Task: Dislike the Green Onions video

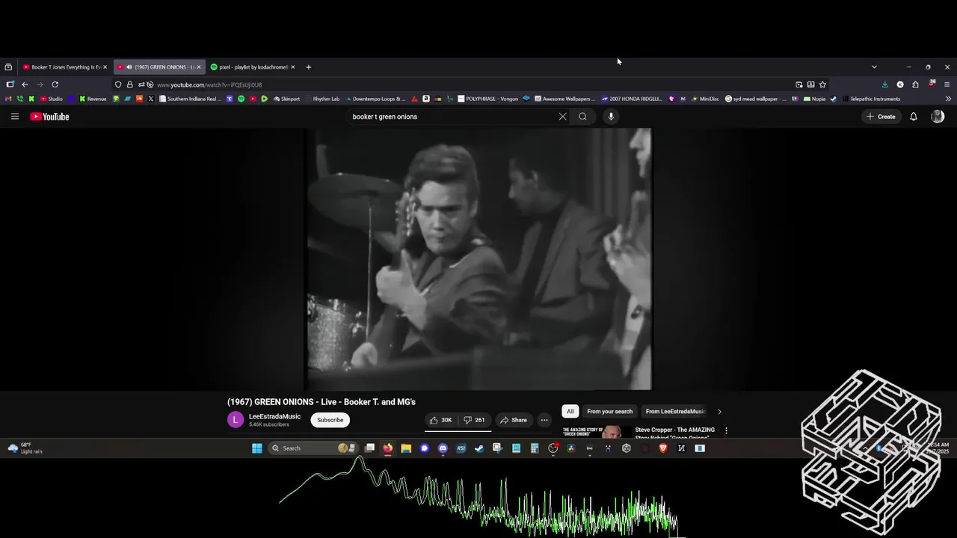Action: (475, 420)
